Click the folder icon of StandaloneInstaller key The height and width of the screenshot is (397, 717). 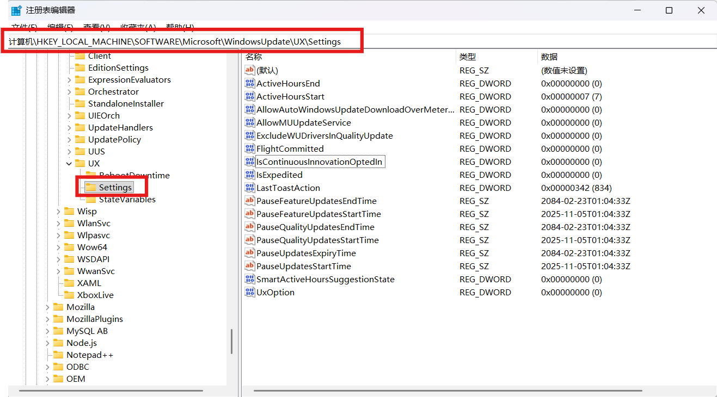click(x=80, y=103)
